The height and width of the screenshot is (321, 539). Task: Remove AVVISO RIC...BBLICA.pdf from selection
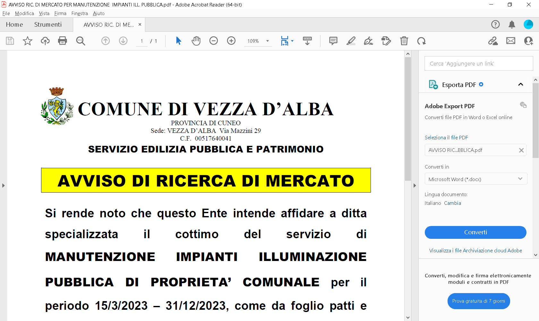pyautogui.click(x=521, y=150)
